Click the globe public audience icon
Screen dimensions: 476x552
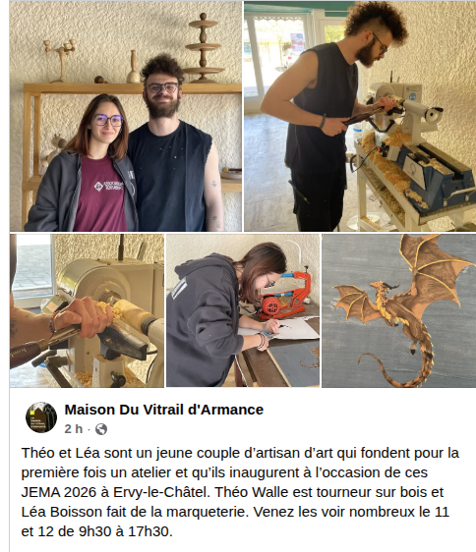point(101,429)
